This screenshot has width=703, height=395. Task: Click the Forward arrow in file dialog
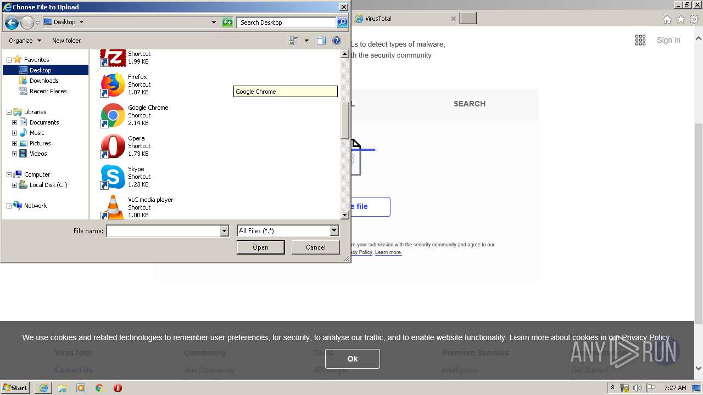click(27, 22)
